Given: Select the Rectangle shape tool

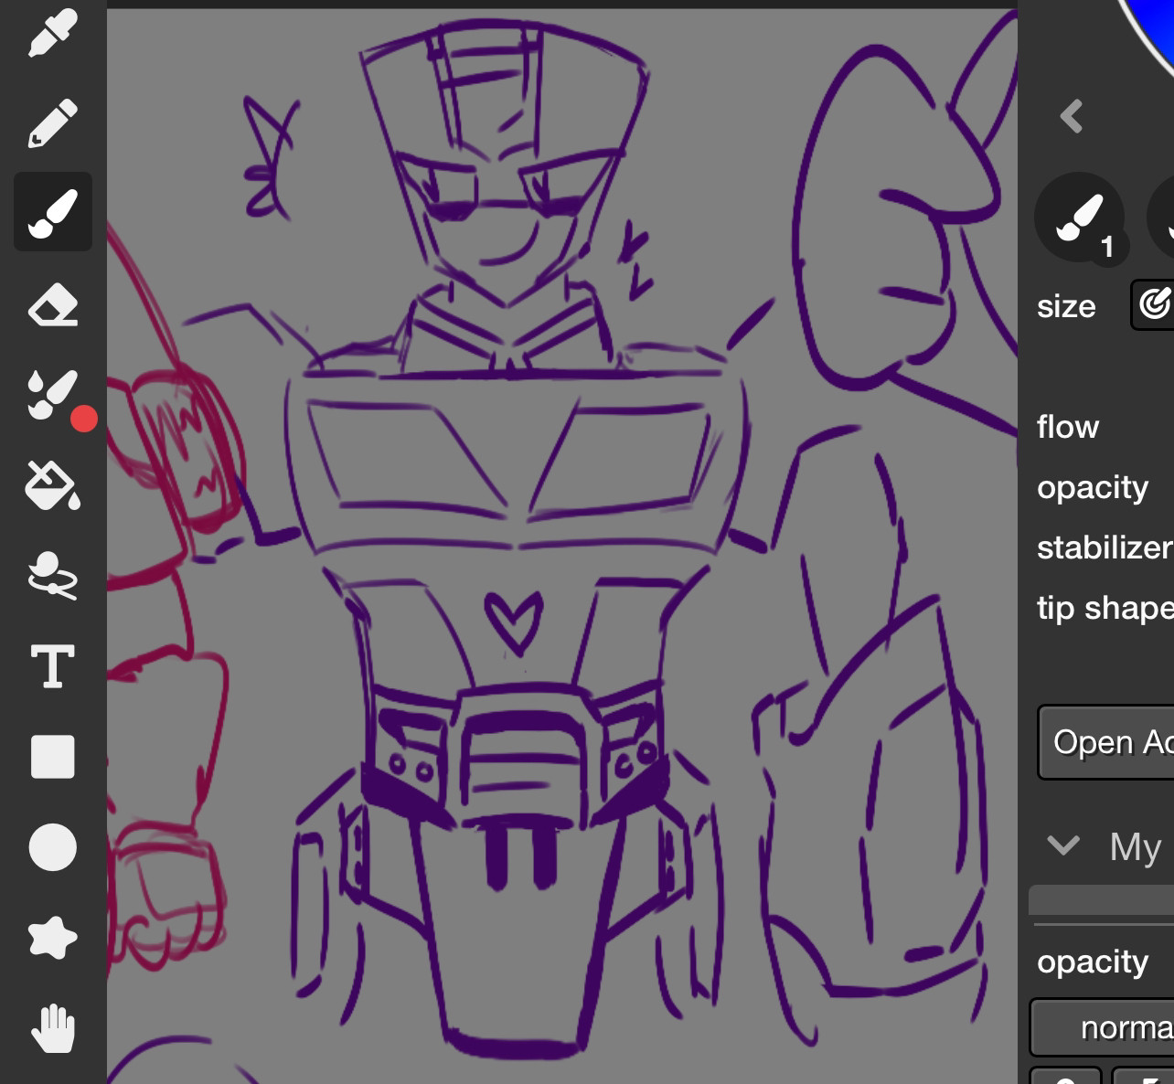Looking at the screenshot, I should pyautogui.click(x=53, y=757).
